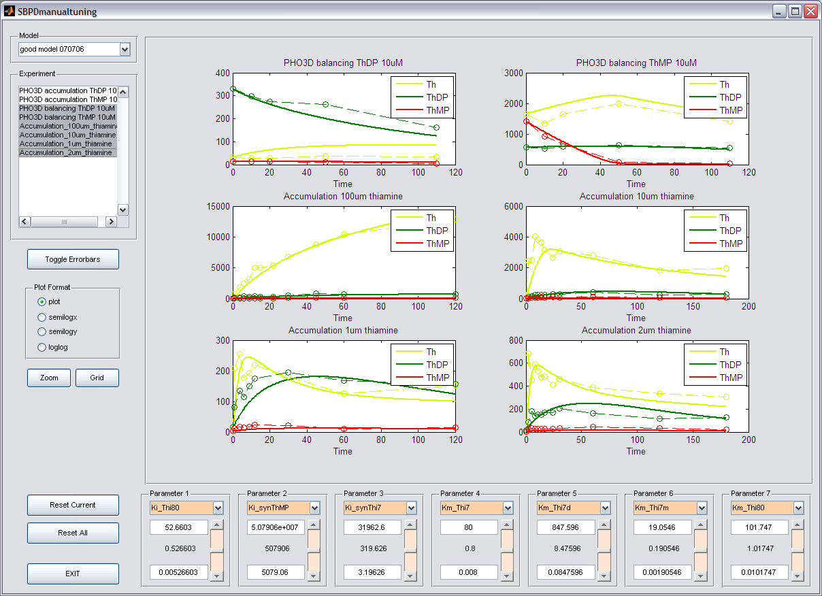Click Parameter 1 slider up arrow
Viewport: 822px width, 596px height.
216,525
